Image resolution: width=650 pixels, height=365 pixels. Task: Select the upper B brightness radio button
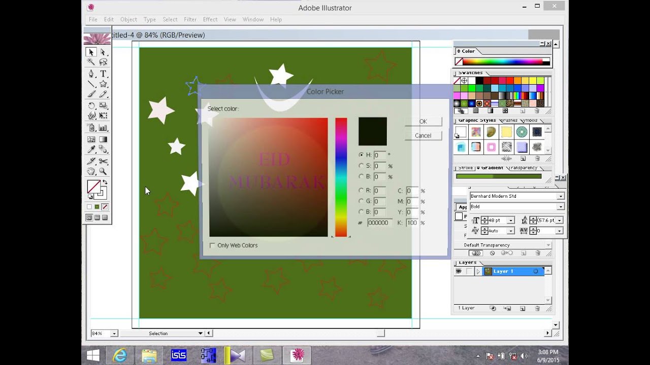[x=361, y=176]
